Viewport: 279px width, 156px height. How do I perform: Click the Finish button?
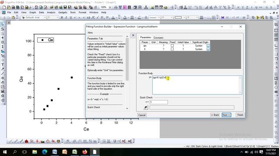[240, 115]
